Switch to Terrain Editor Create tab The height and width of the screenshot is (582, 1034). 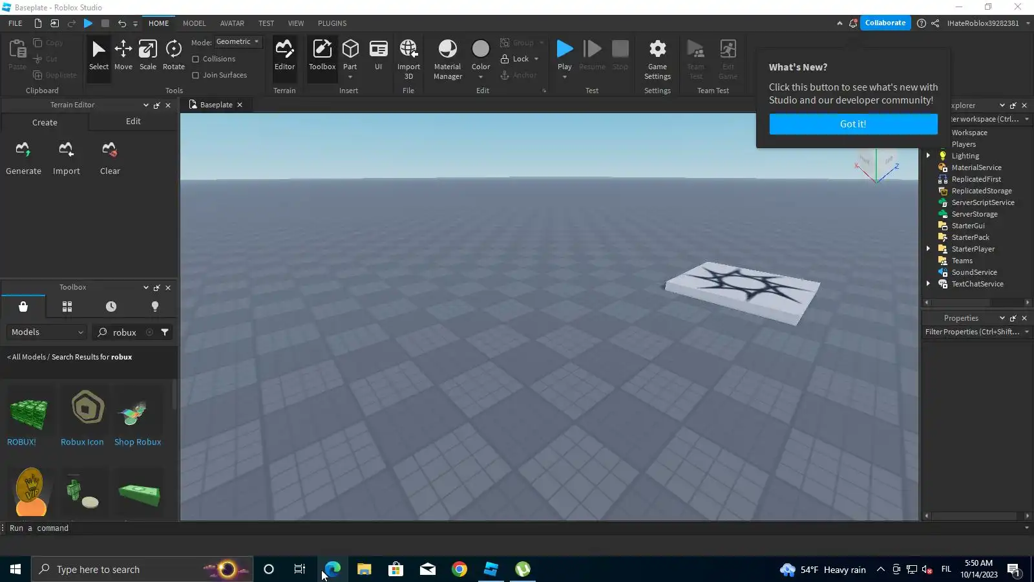[45, 122]
